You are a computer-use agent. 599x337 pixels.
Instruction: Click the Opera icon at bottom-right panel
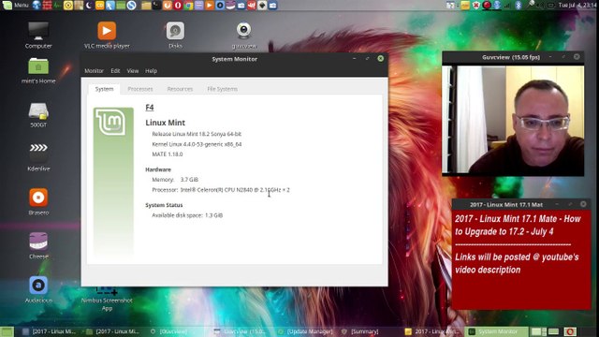570,331
